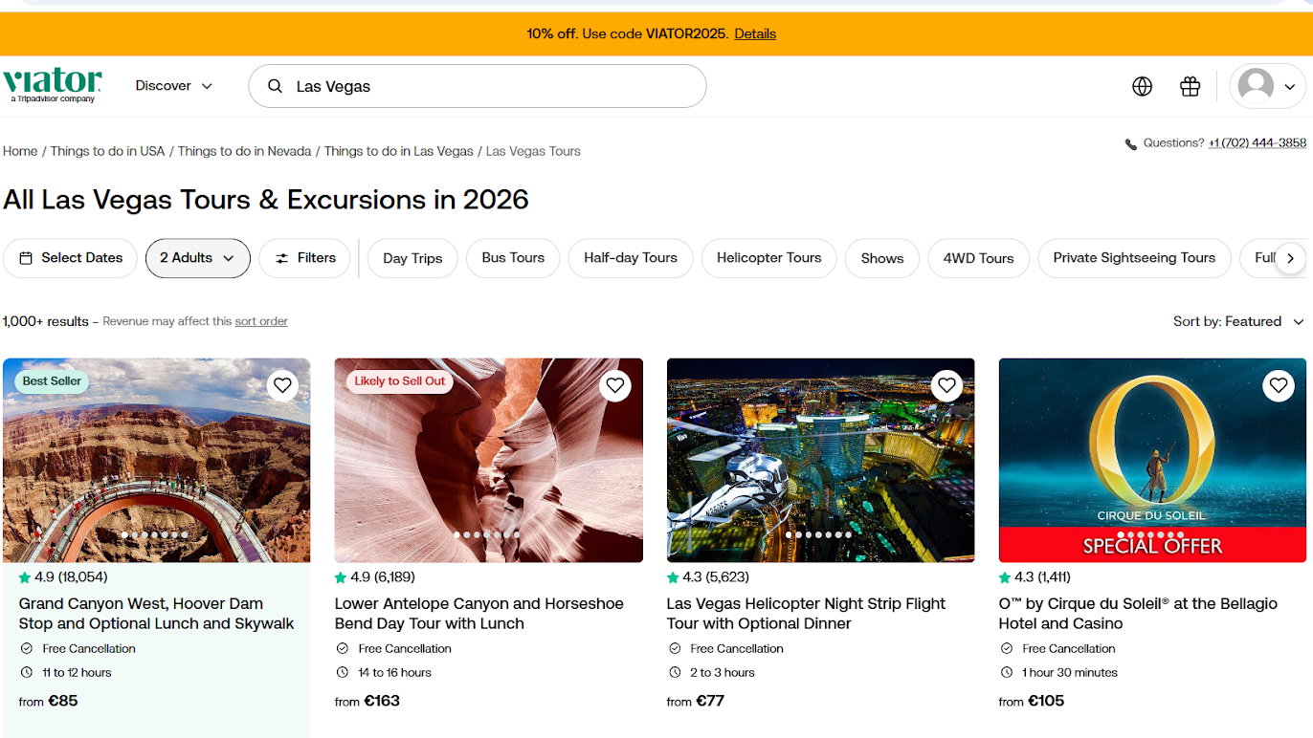Select the Helicopter Tours category chip
The height and width of the screenshot is (738, 1313).
coord(768,258)
